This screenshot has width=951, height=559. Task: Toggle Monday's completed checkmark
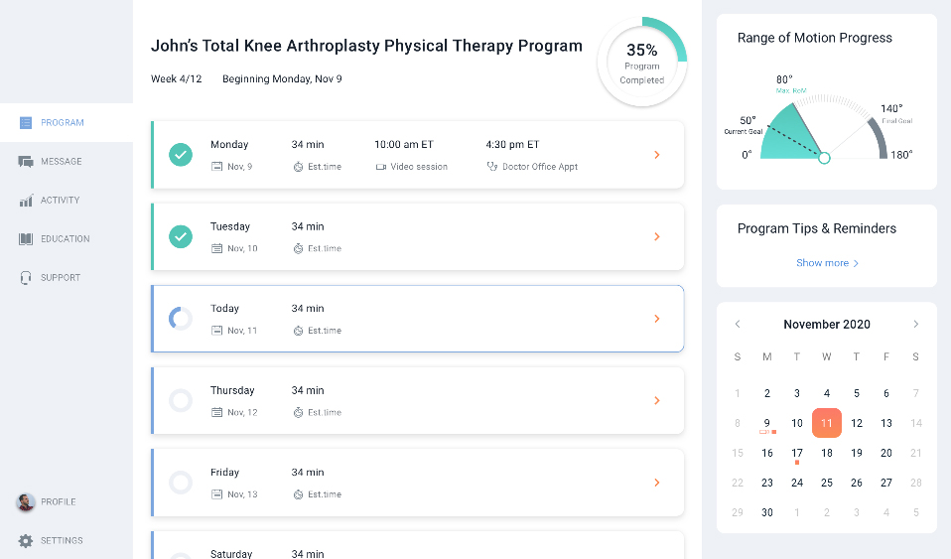click(180, 155)
